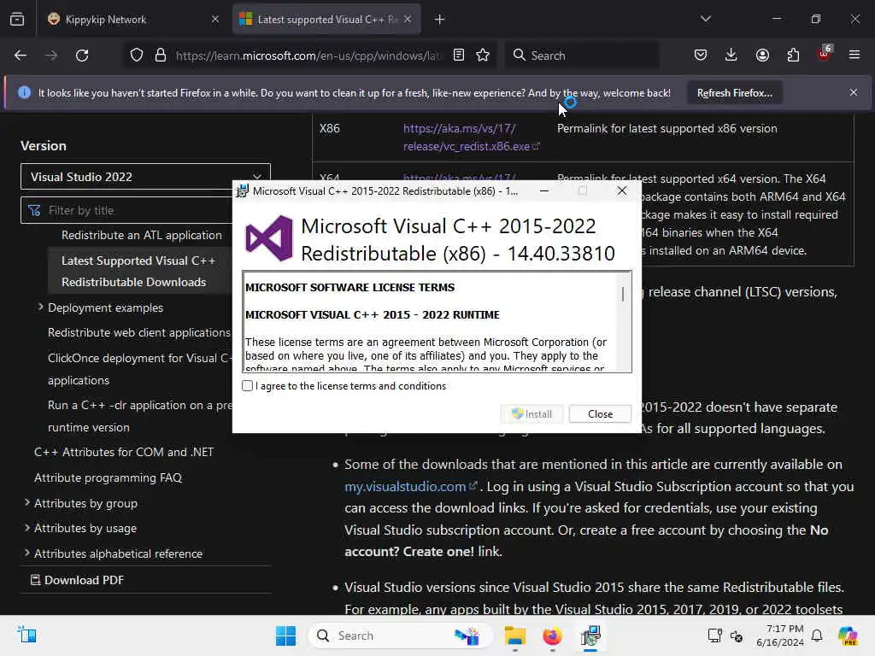The image size is (875, 656).
Task: Open ClickOnce deployment for Visual C++ applications
Action: (139, 369)
